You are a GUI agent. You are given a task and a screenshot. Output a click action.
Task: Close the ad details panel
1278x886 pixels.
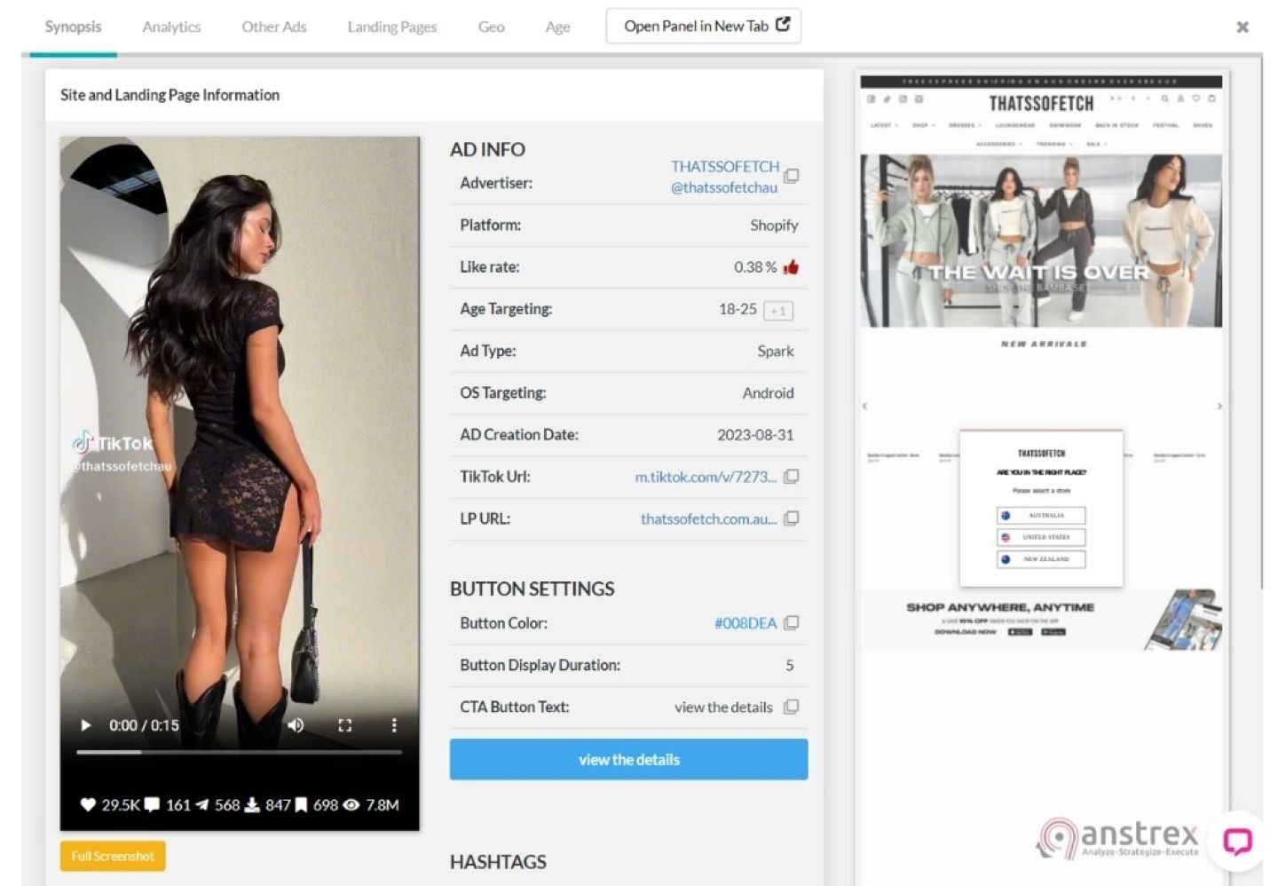(1242, 28)
